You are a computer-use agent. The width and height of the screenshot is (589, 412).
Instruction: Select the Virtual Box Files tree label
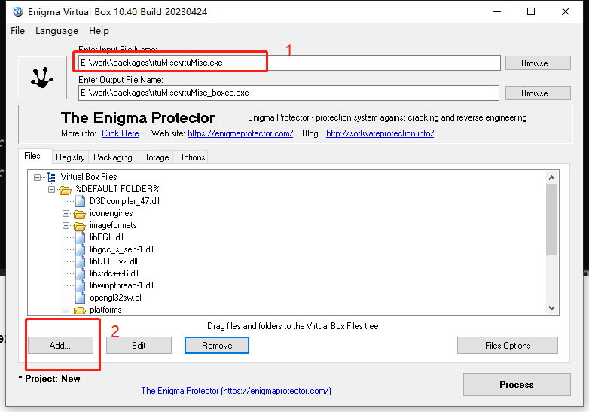click(x=89, y=177)
